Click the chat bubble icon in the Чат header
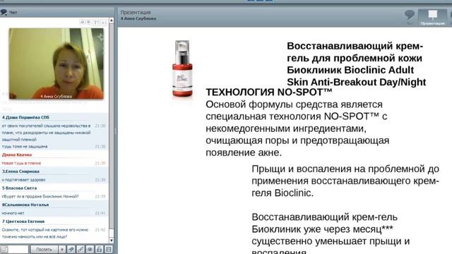This screenshot has height=254, width=452. click(4, 12)
